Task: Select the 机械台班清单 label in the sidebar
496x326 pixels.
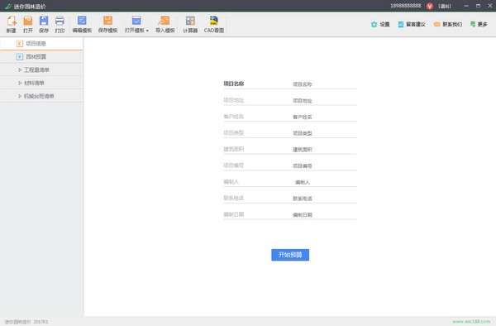Action: pos(39,96)
